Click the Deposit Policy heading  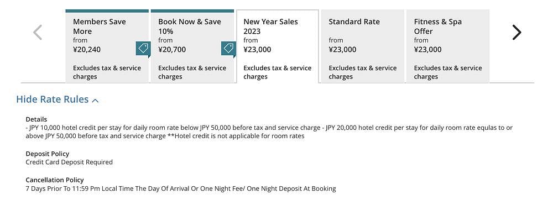[48, 154]
